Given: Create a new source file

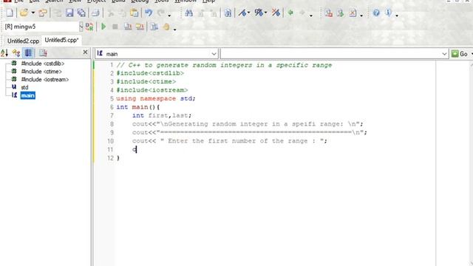Looking at the screenshot, I should 10,13.
